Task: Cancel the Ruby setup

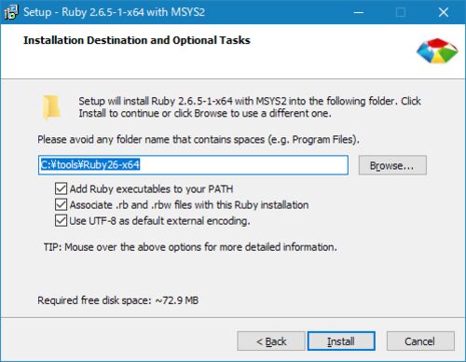Action: tap(420, 341)
